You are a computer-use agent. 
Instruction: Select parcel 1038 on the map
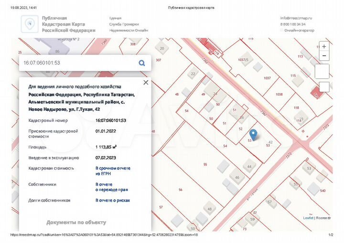coord(279,95)
